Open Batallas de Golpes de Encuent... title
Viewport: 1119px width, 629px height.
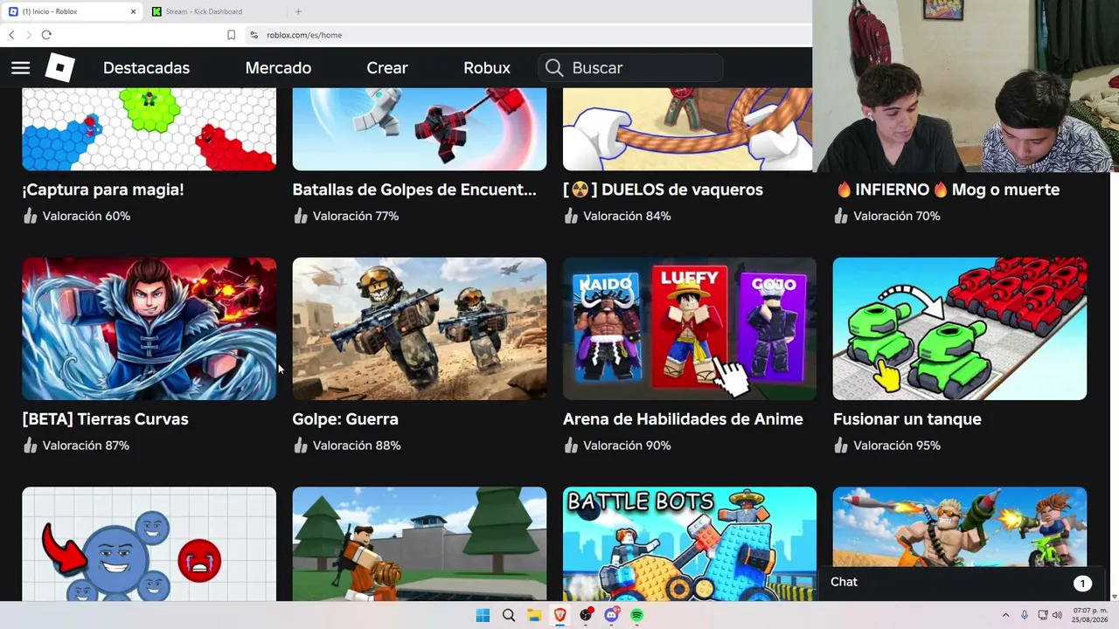tap(414, 190)
